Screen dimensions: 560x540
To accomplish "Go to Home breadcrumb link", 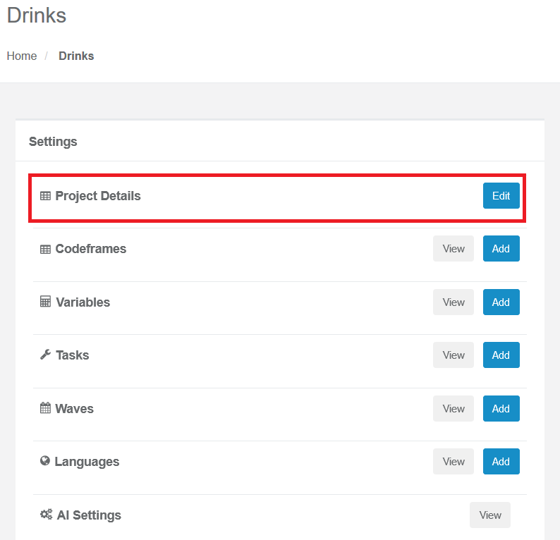I will pos(22,56).
